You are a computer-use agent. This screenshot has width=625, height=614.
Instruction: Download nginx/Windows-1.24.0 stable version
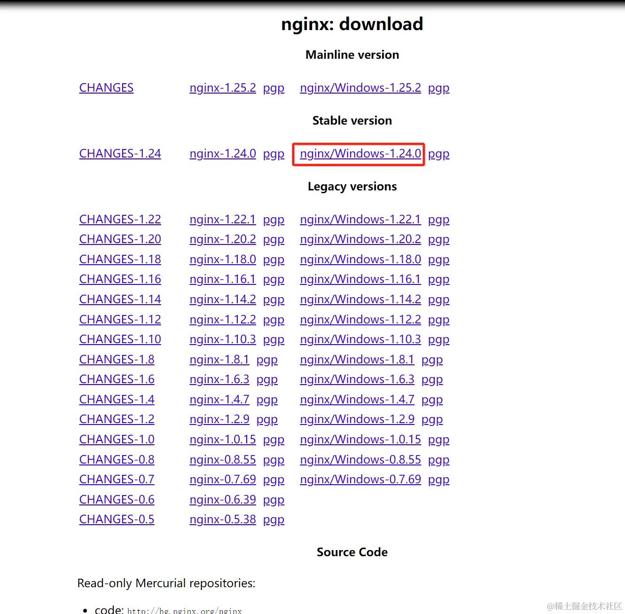point(360,154)
